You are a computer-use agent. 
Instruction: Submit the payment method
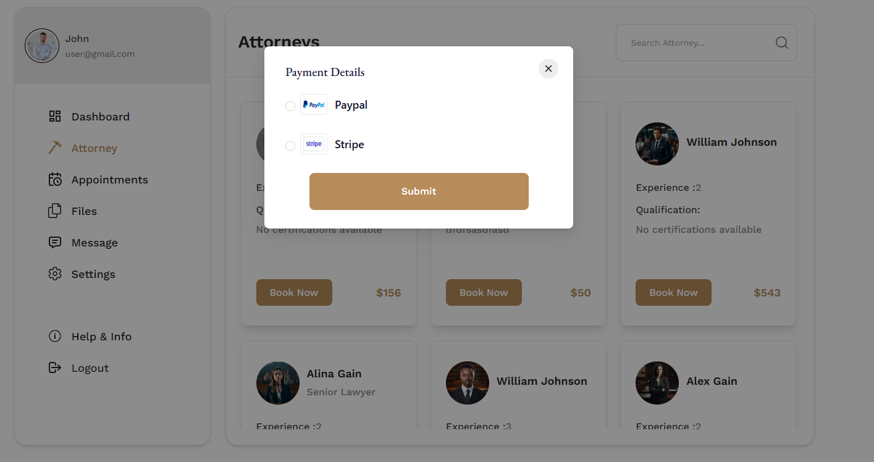(419, 191)
